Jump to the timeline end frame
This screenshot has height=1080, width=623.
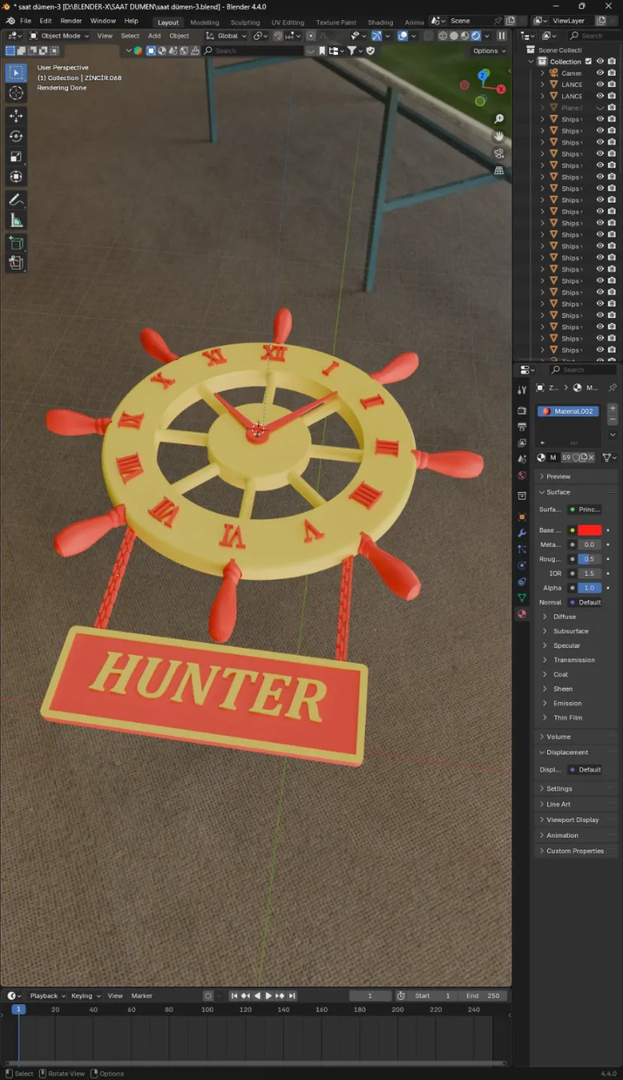pyautogui.click(x=292, y=995)
